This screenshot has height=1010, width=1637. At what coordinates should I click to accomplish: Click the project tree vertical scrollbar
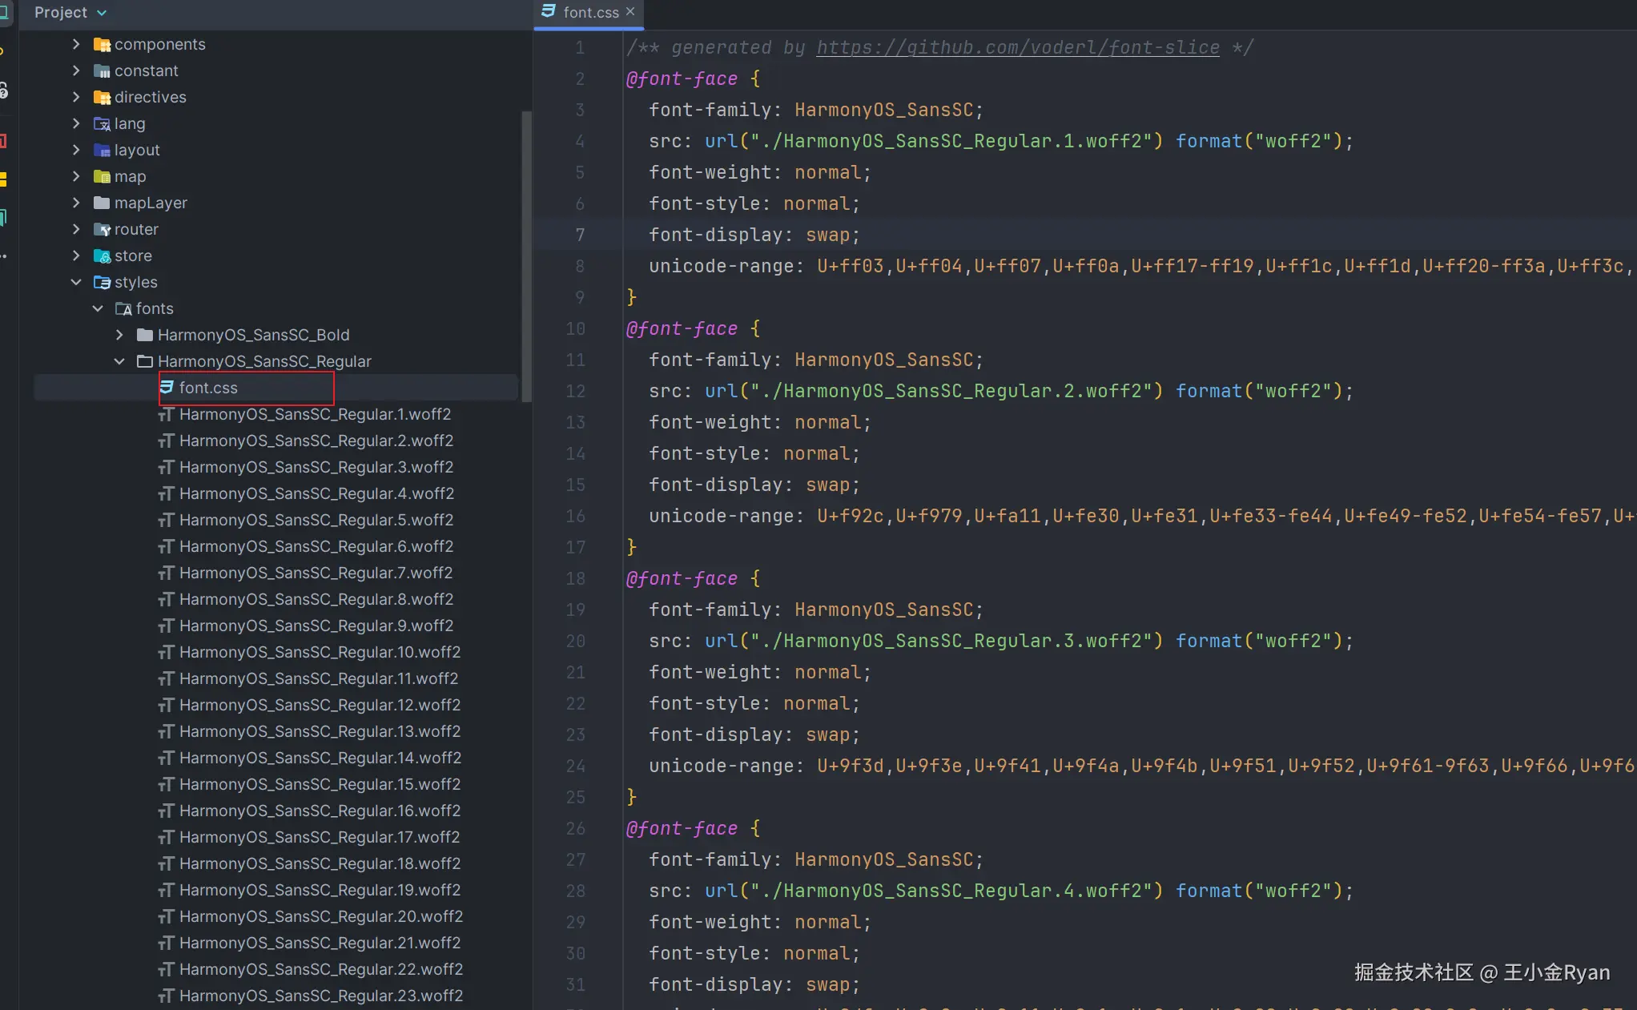[526, 256]
